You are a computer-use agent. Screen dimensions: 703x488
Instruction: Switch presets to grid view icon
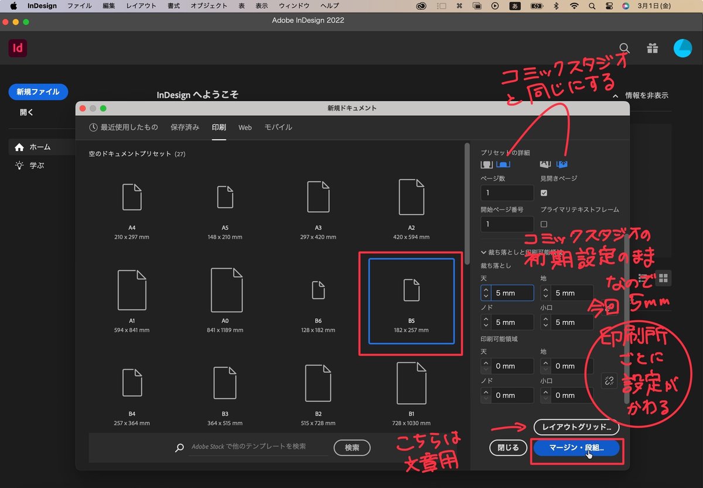point(664,279)
